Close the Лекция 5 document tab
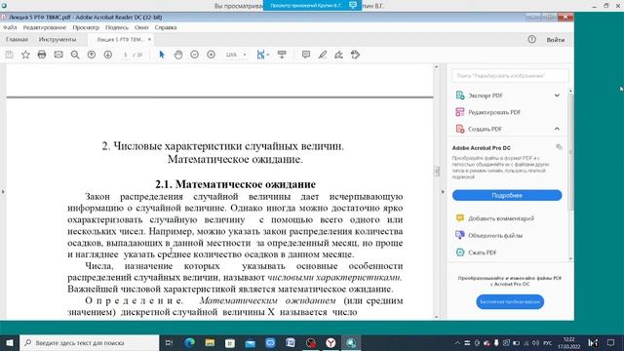Viewport: 624px width, 351px height. click(149, 39)
